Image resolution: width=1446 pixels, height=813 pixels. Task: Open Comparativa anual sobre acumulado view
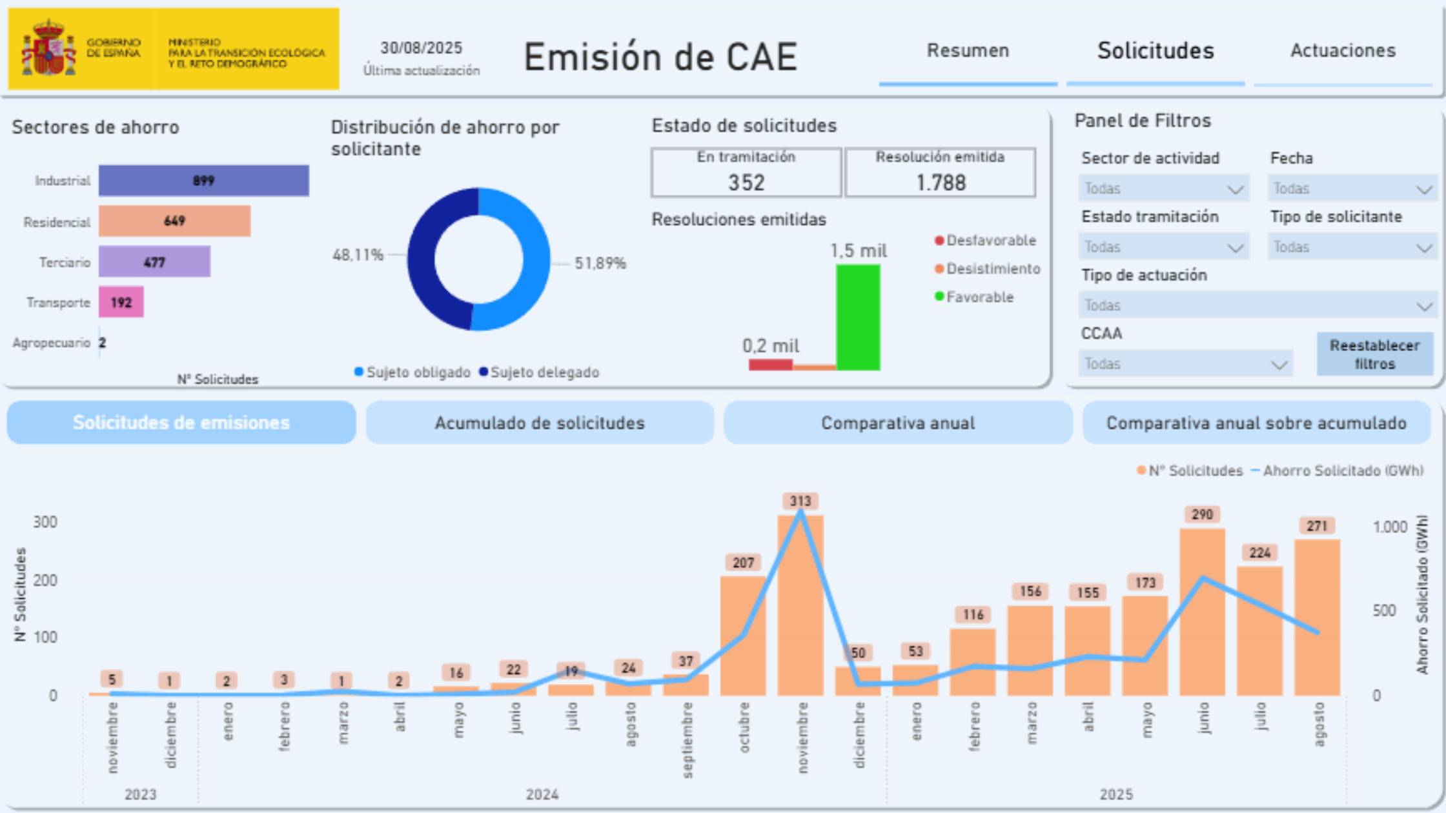(1258, 423)
